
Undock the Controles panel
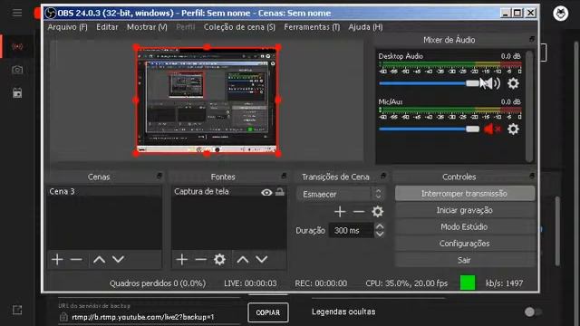532,176
